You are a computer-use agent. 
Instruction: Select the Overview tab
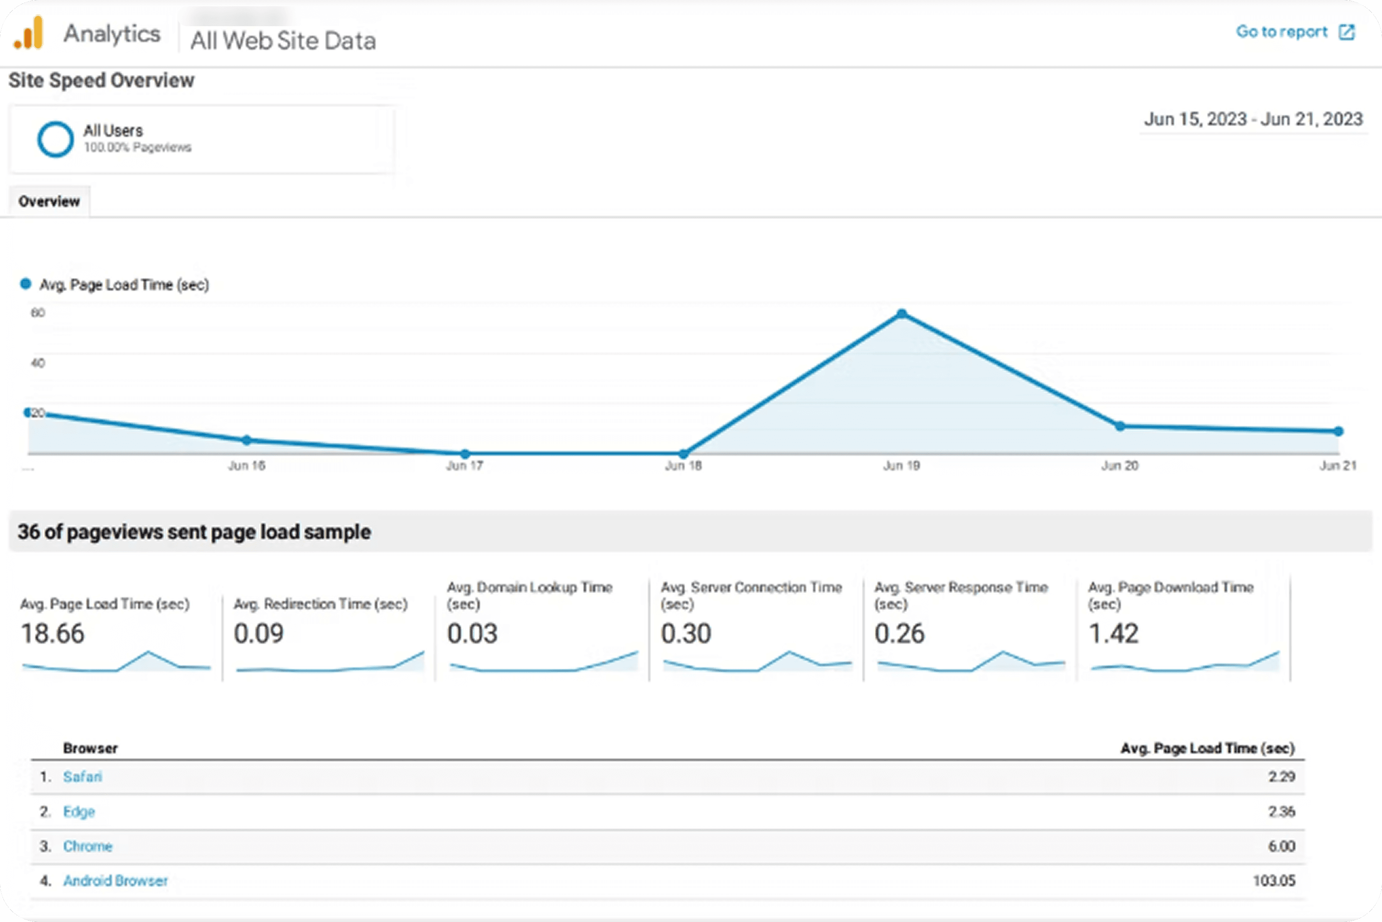(49, 202)
